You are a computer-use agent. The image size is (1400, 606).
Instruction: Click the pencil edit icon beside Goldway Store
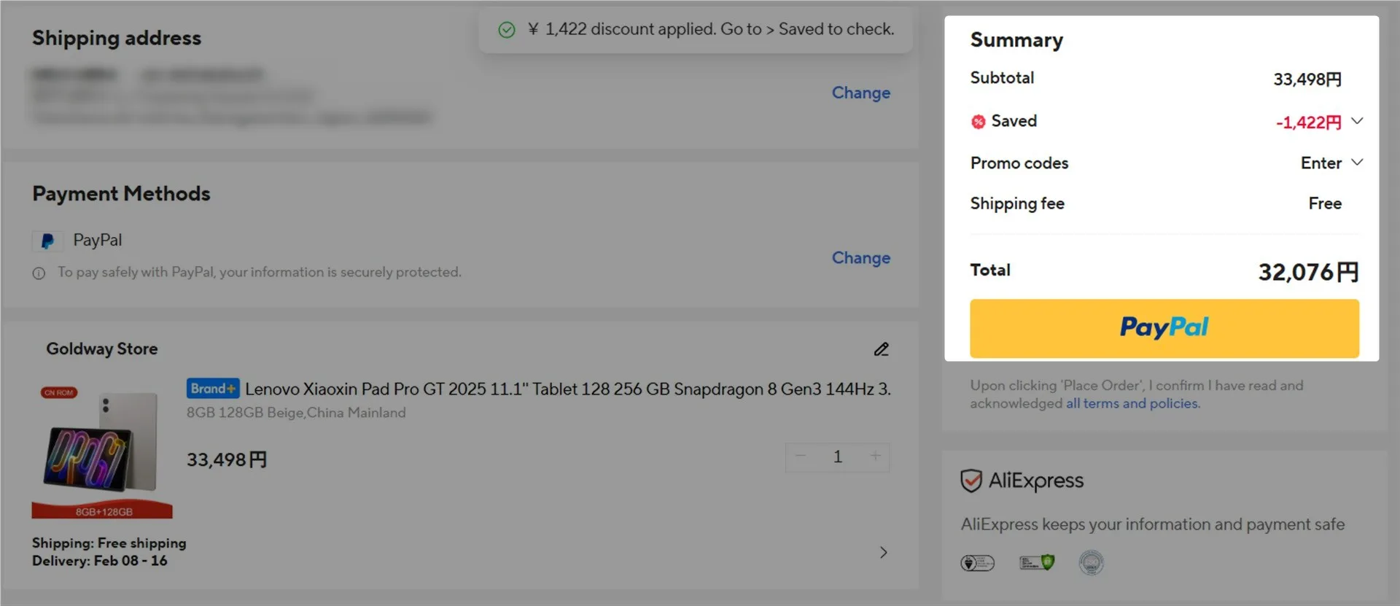coord(881,349)
